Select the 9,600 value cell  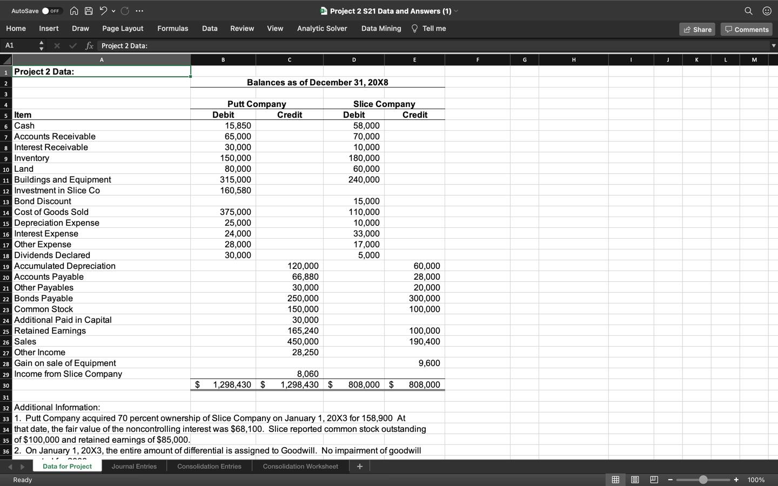pyautogui.click(x=414, y=363)
